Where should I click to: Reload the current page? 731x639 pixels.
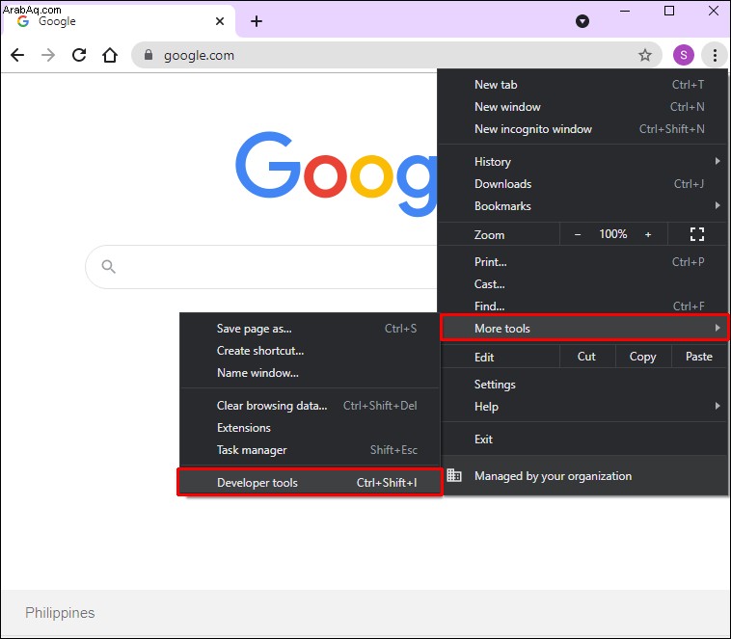(79, 55)
